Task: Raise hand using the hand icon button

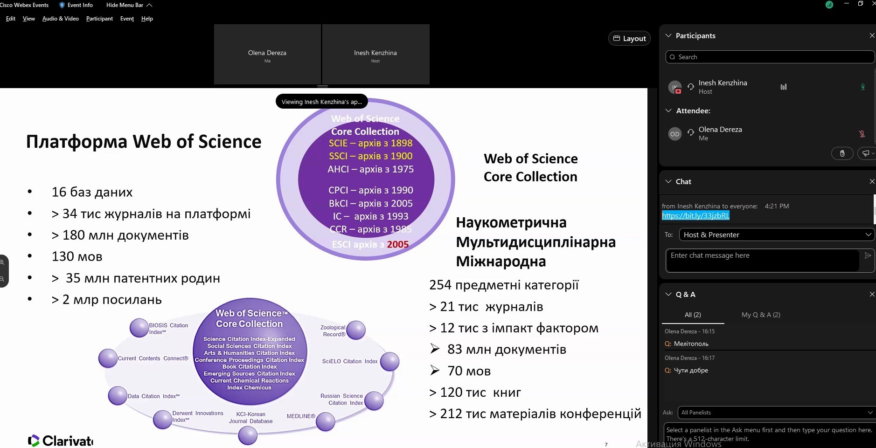Action: pos(842,153)
